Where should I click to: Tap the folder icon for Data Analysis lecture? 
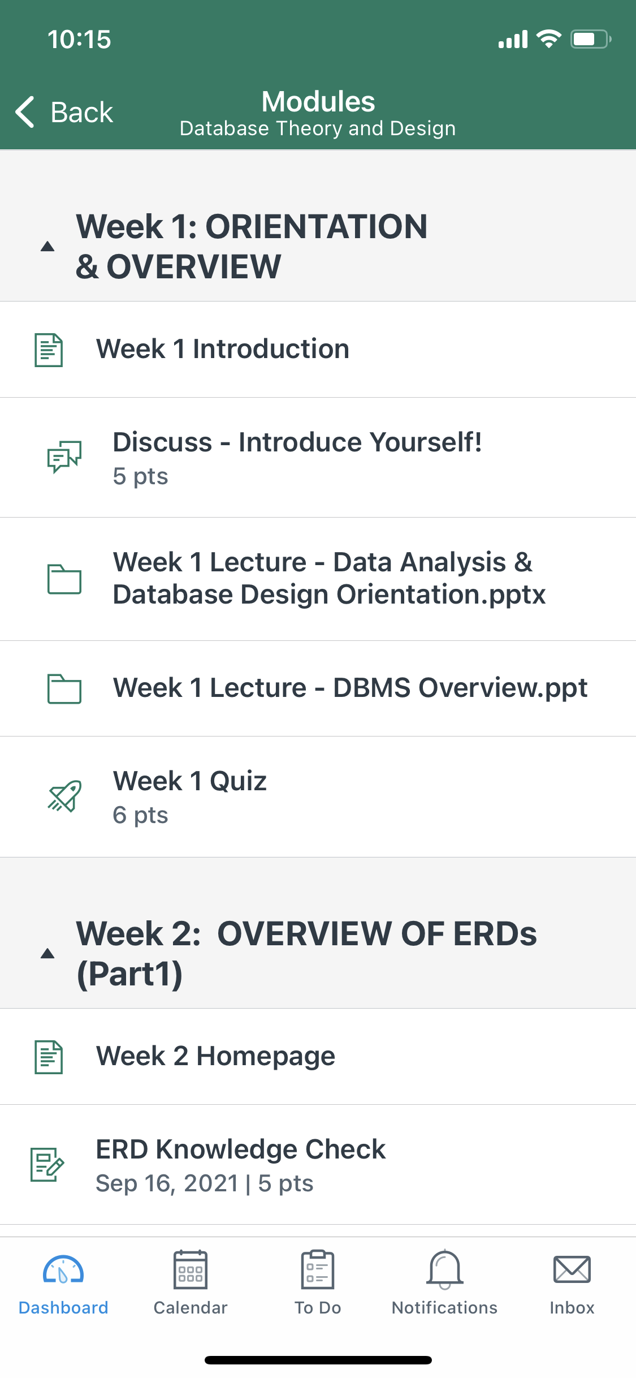64,579
